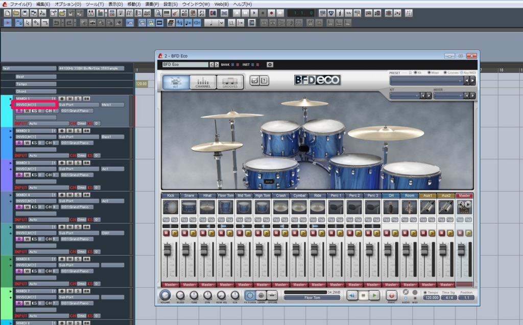Click the 4/4 time signature icon
The image size is (523, 325).
pos(180,22)
